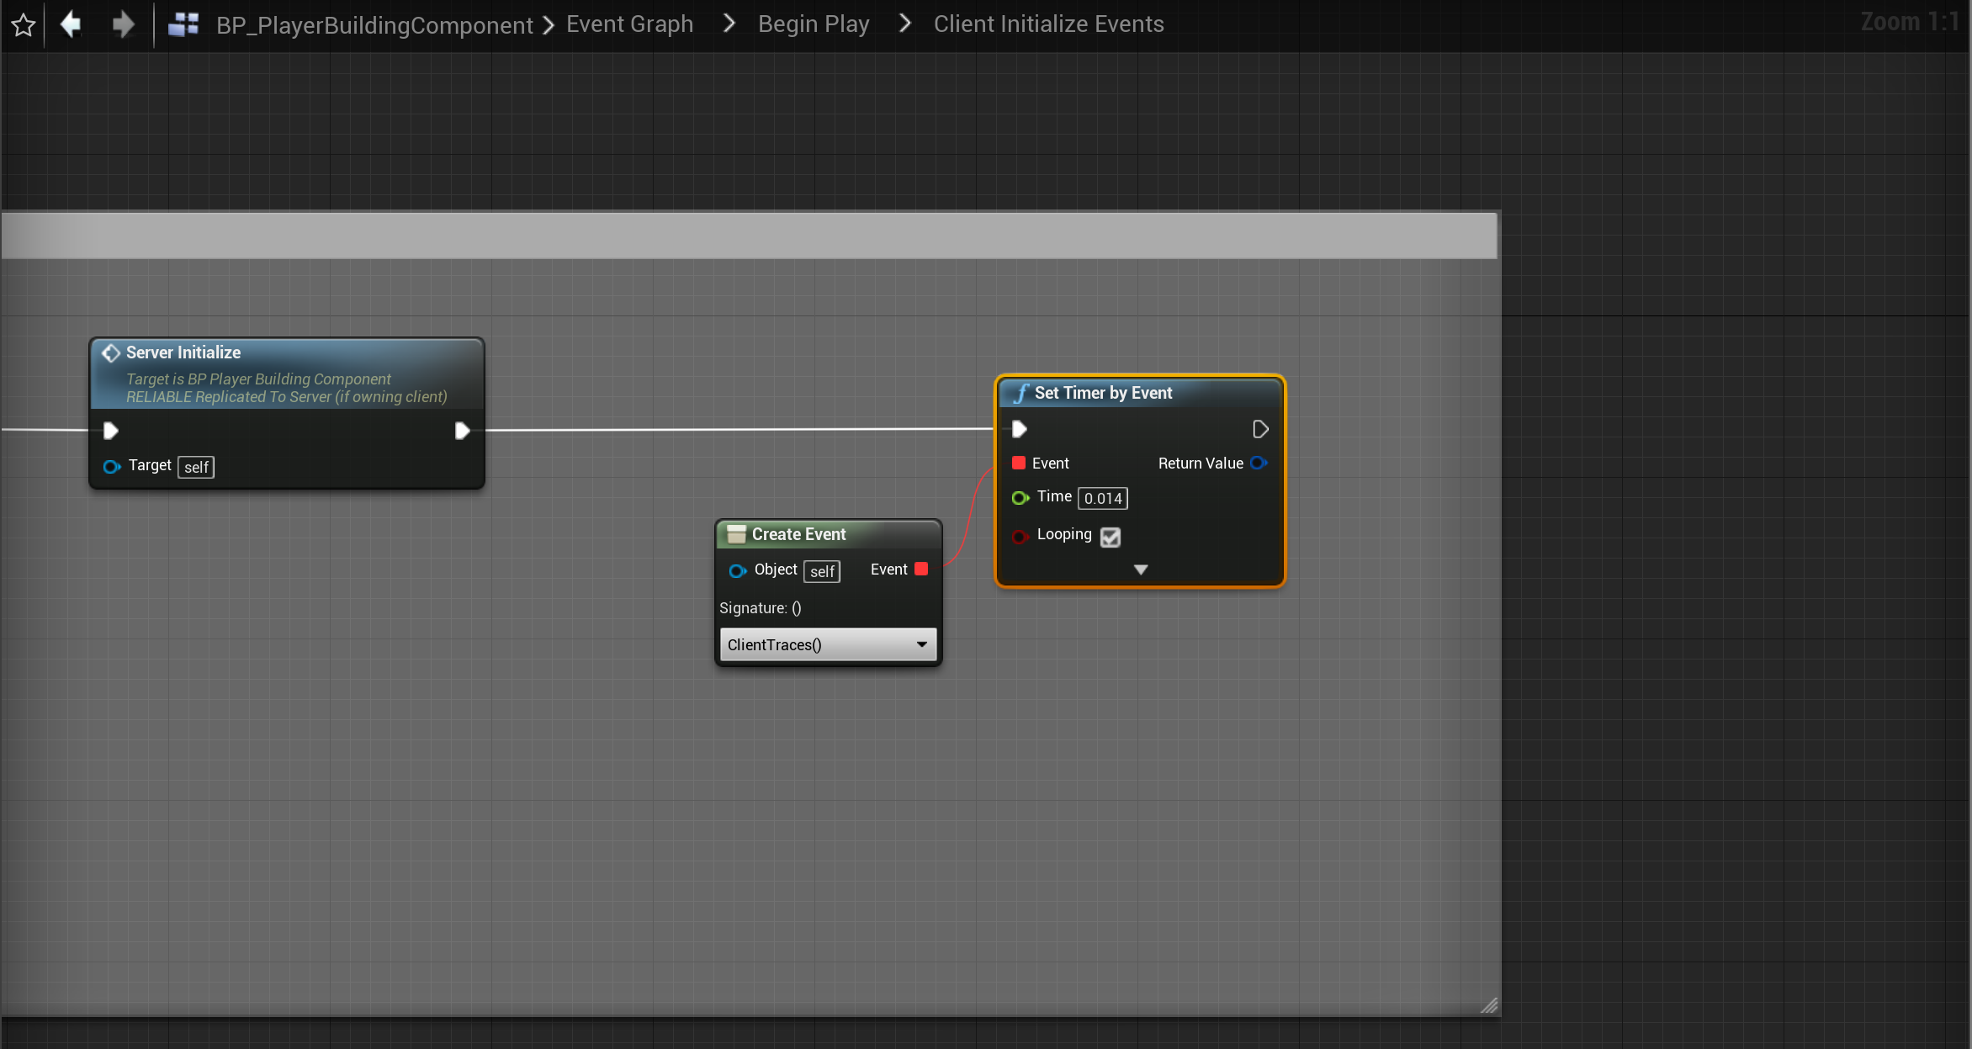
Task: Click the Begin Play breadcrumb
Action: [814, 24]
